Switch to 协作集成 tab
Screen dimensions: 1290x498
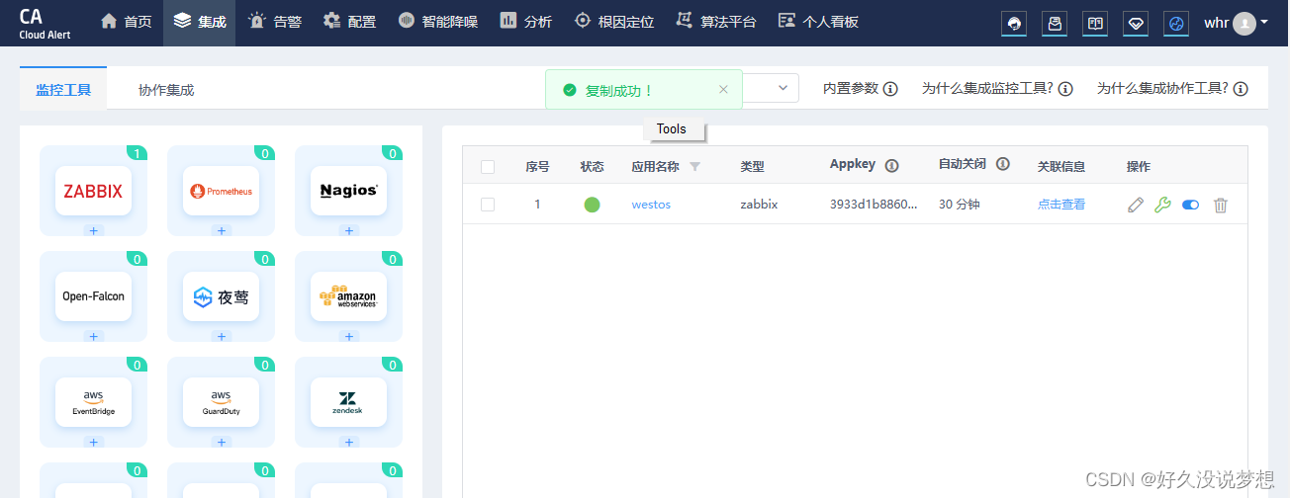click(166, 90)
